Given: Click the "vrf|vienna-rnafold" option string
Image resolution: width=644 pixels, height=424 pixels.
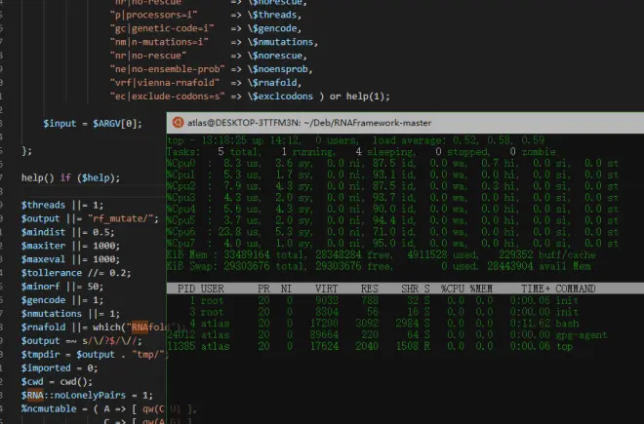Looking at the screenshot, I should (165, 83).
